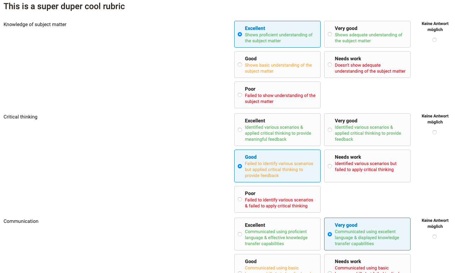
Task: Mark Keine Antwort möglich for Critical thinking
Action: [x=435, y=132]
